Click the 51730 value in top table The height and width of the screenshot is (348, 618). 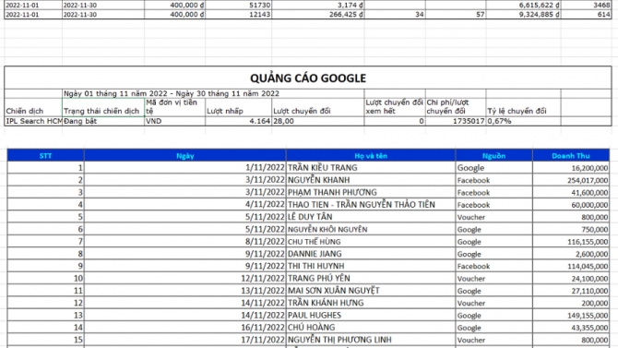tap(239, 6)
